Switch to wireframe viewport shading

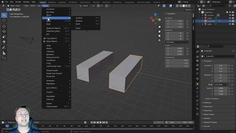click(x=181, y=6)
